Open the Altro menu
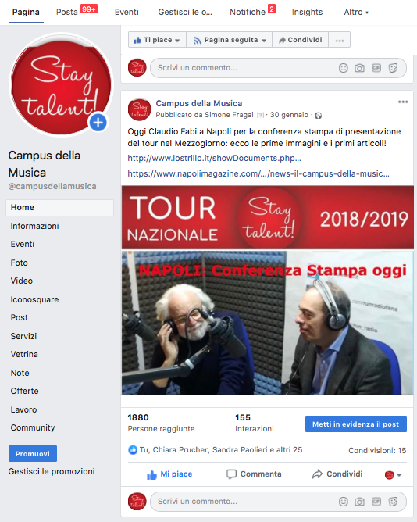This screenshot has width=417, height=522. point(356,13)
